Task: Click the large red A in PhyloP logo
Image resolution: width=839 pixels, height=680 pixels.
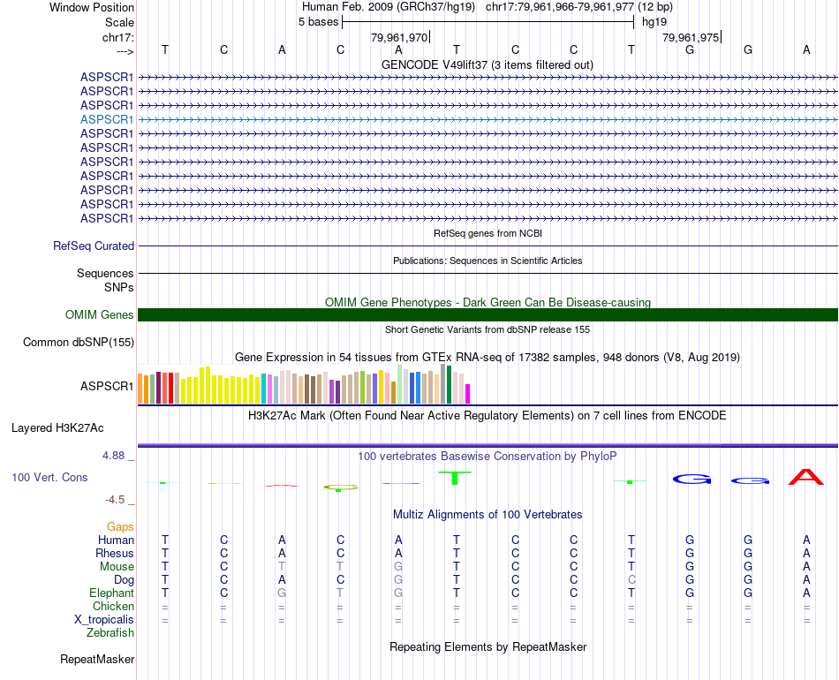Action: [805, 477]
